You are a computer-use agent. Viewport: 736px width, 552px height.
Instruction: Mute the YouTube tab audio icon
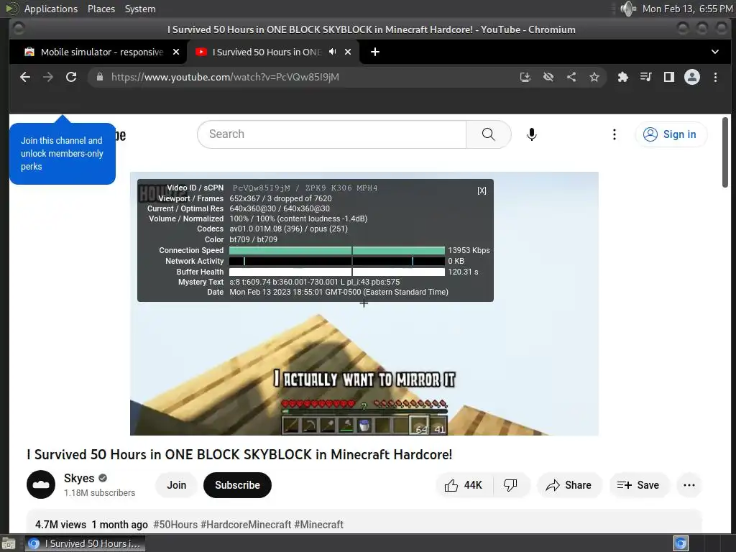click(x=332, y=52)
